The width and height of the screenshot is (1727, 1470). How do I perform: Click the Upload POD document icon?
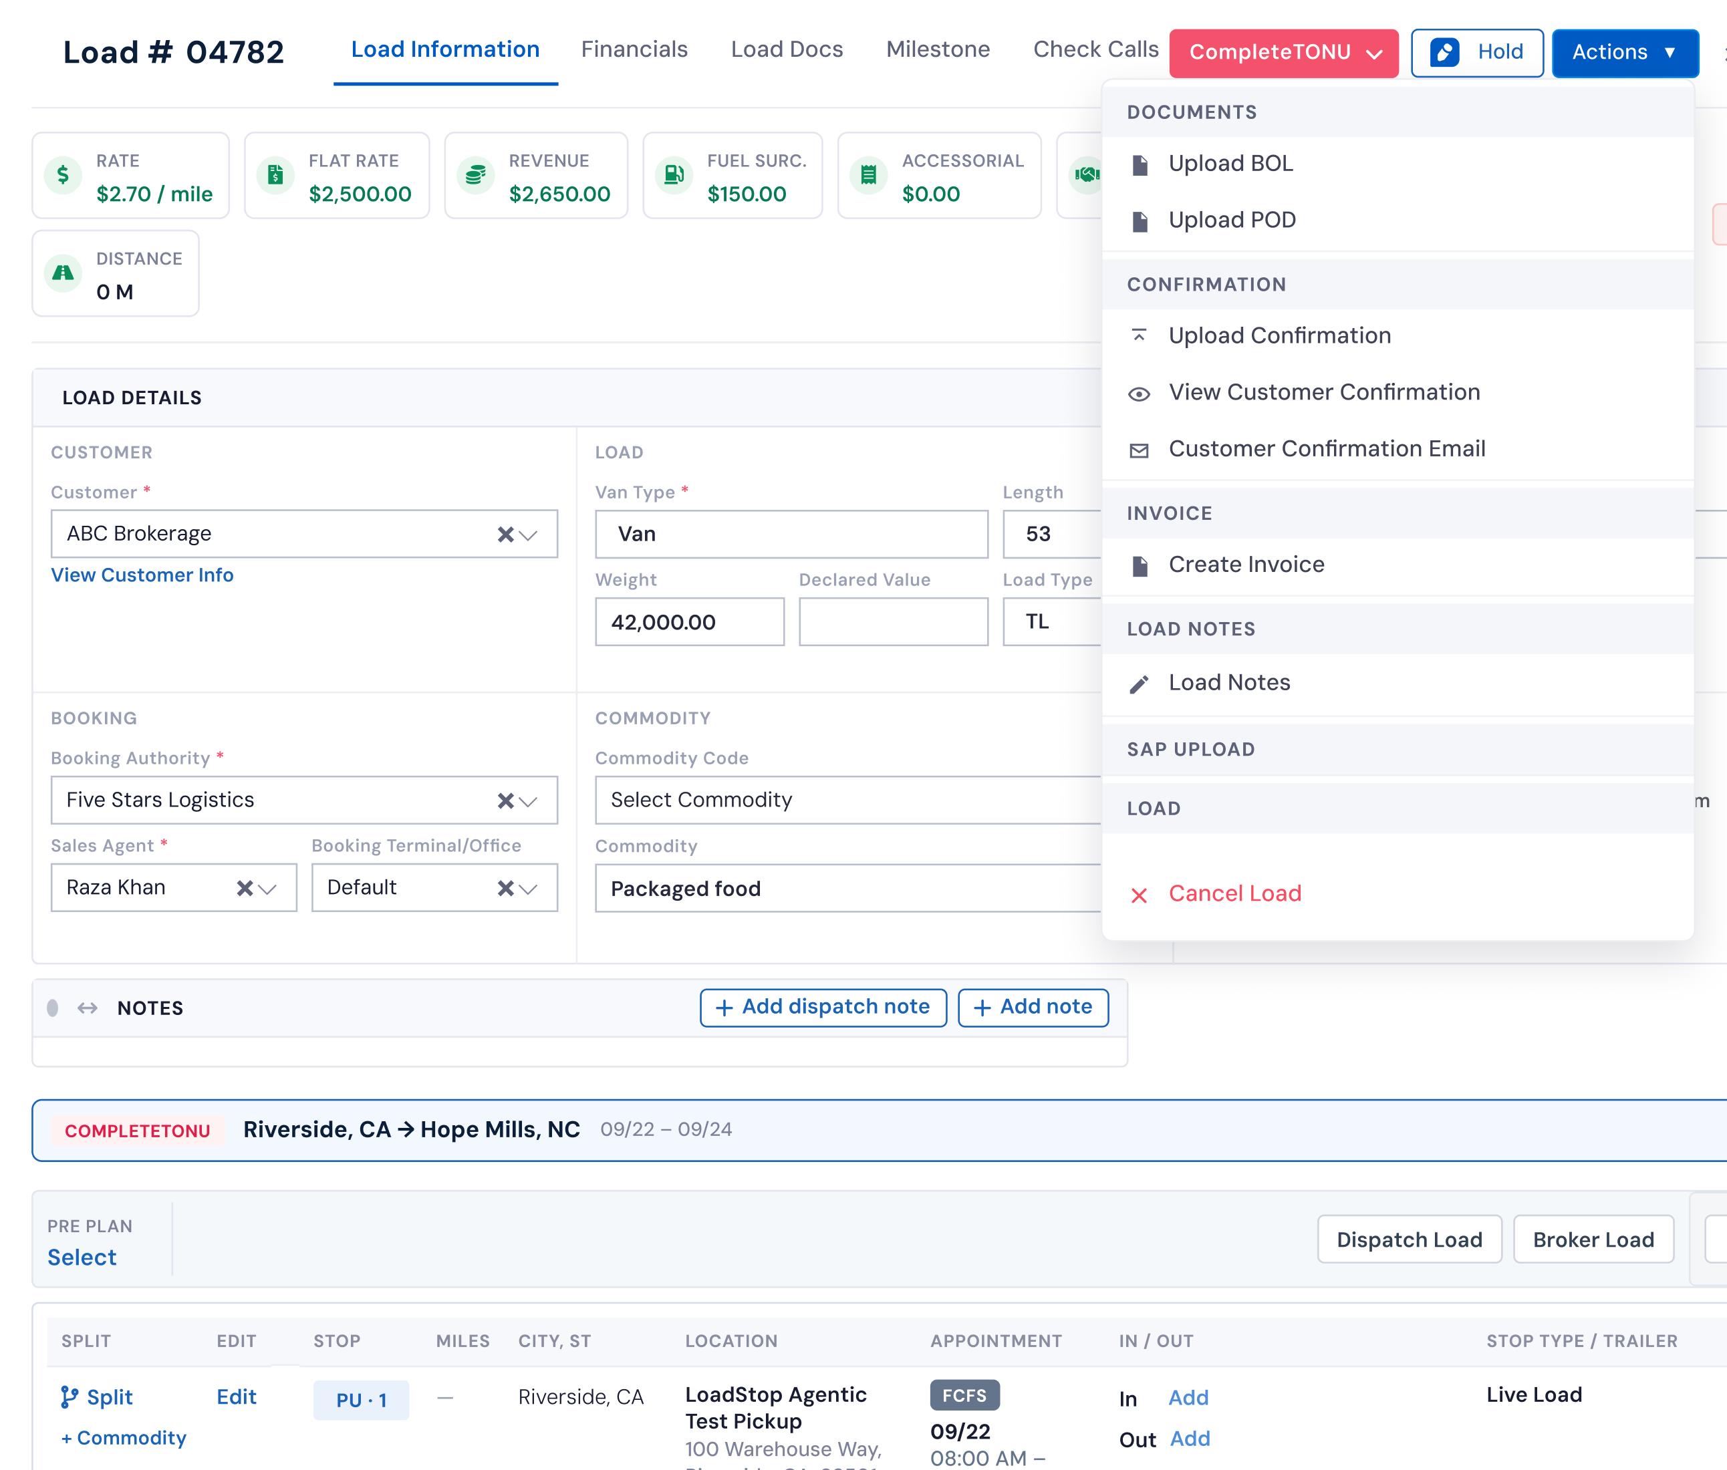coord(1140,222)
